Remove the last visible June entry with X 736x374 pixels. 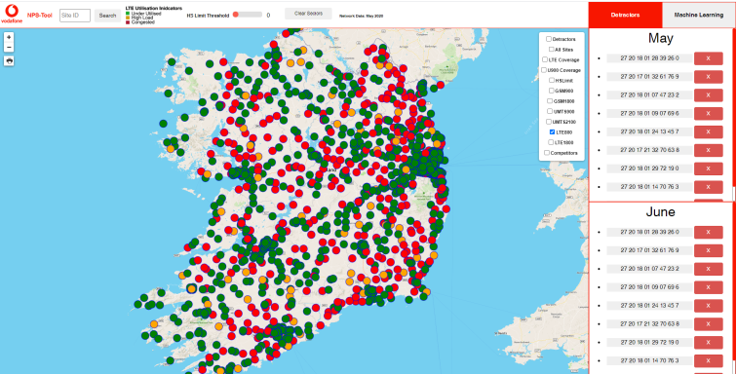click(708, 361)
